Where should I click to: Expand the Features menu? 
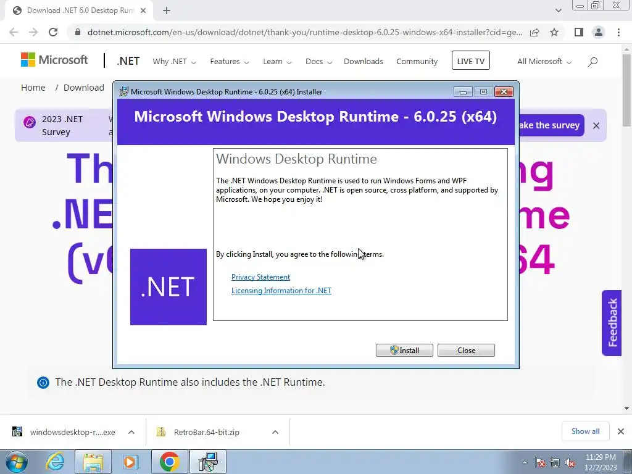tap(230, 62)
